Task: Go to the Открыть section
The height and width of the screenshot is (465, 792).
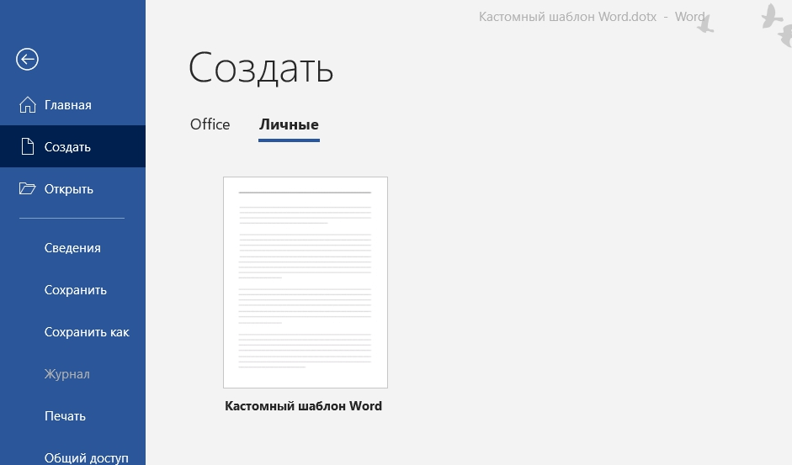Action: (68, 189)
